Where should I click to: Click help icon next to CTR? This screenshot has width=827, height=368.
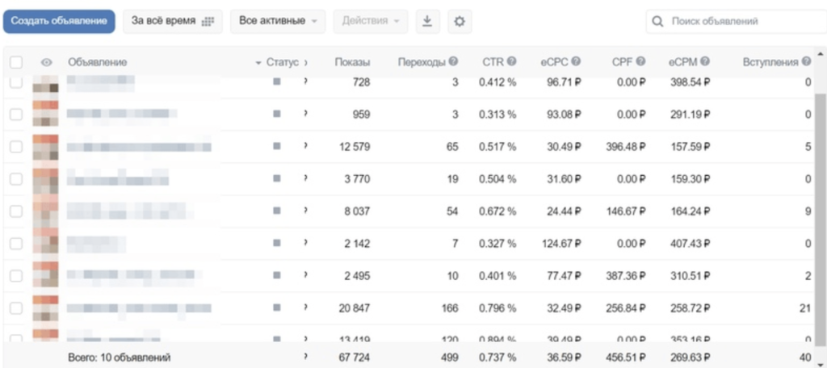[x=511, y=61]
